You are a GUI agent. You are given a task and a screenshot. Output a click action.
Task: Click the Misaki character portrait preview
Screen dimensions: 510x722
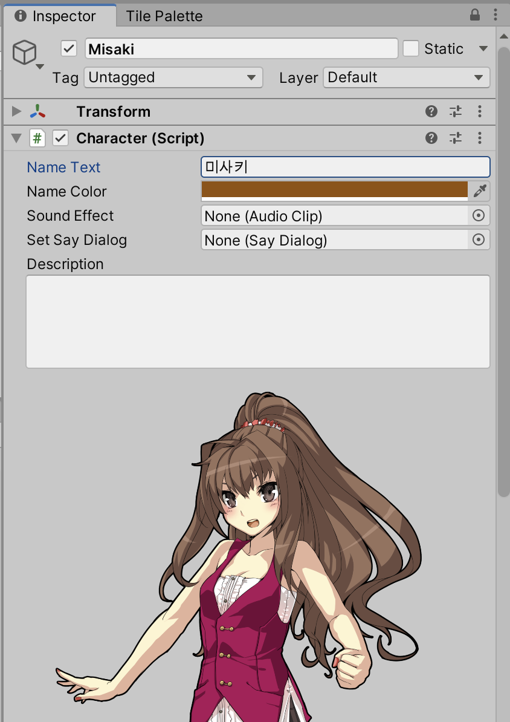coord(239,557)
